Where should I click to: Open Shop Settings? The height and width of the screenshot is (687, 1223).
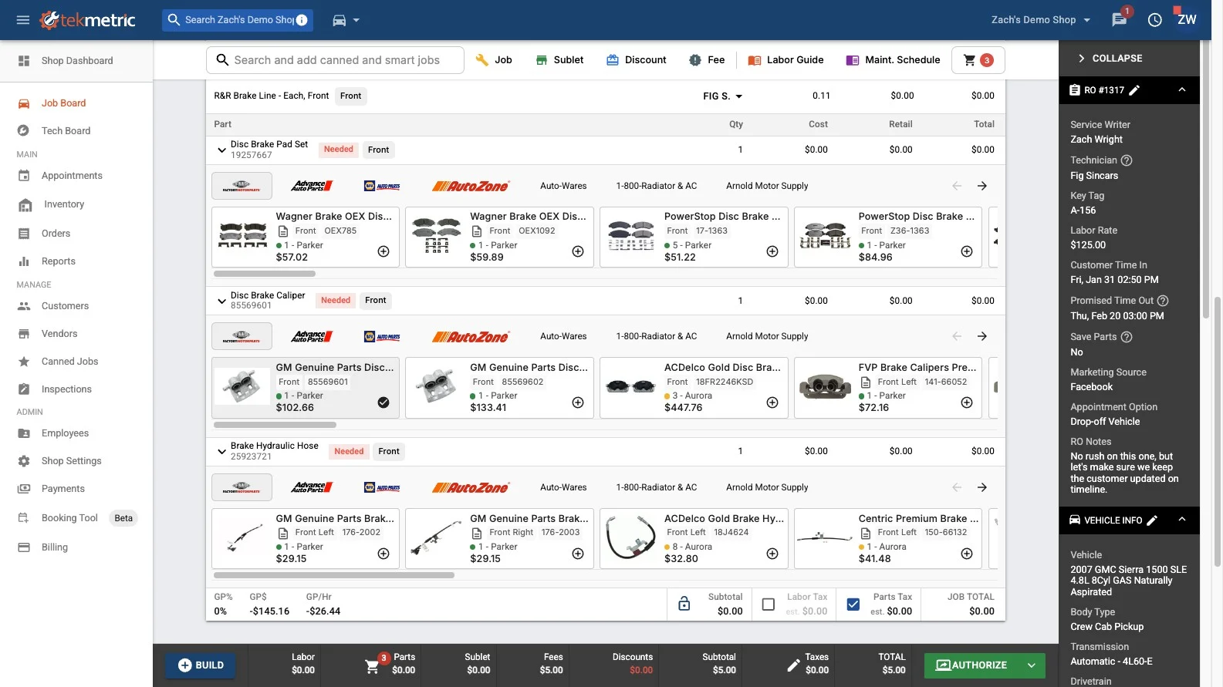[71, 461]
